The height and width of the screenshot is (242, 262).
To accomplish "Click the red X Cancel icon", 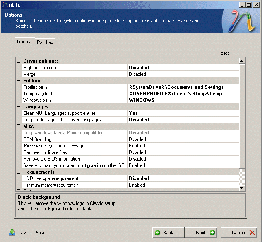I will pyautogui.click(x=252, y=233).
